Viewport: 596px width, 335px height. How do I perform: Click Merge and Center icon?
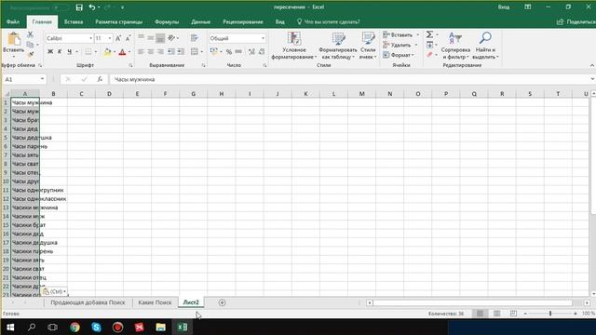[195, 52]
